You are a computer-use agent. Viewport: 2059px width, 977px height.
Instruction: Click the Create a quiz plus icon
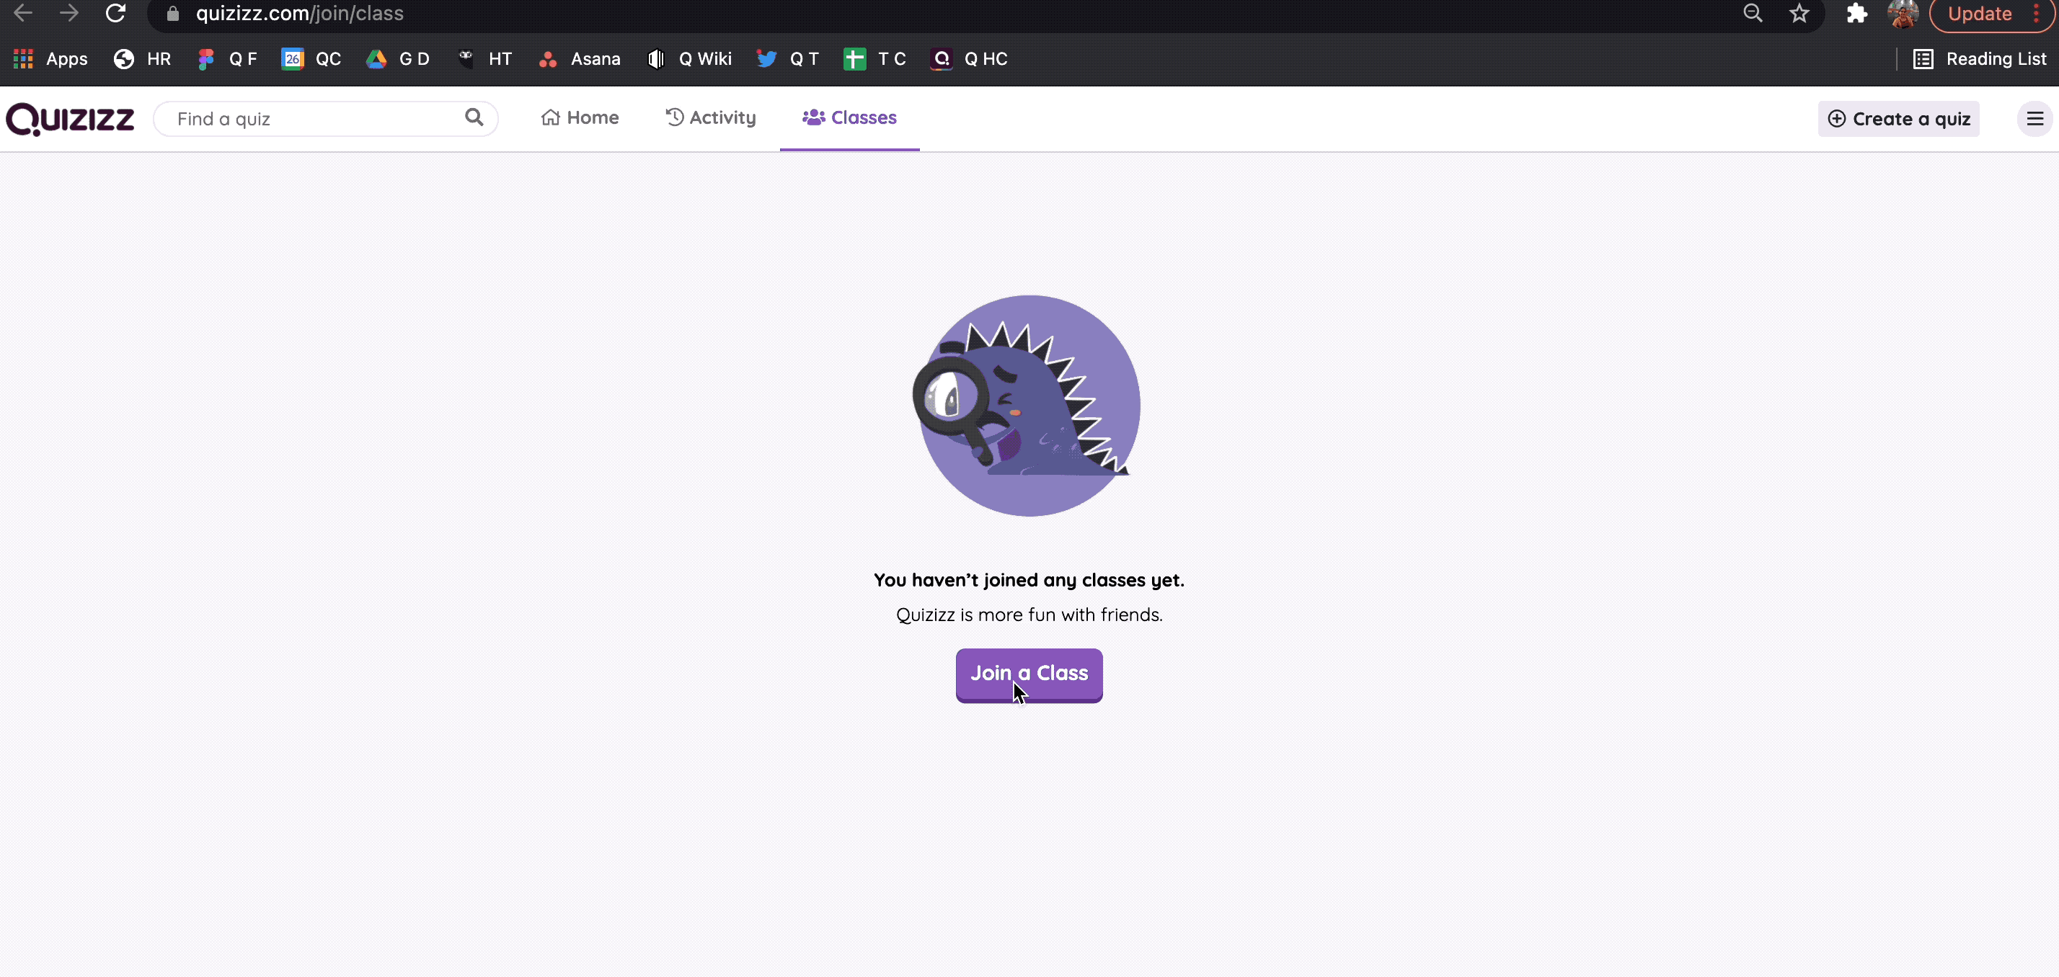tap(1836, 118)
